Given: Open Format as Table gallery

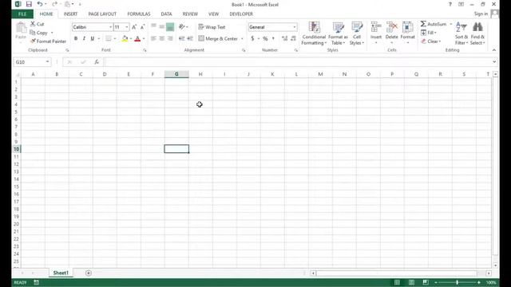Looking at the screenshot, I should (x=338, y=33).
